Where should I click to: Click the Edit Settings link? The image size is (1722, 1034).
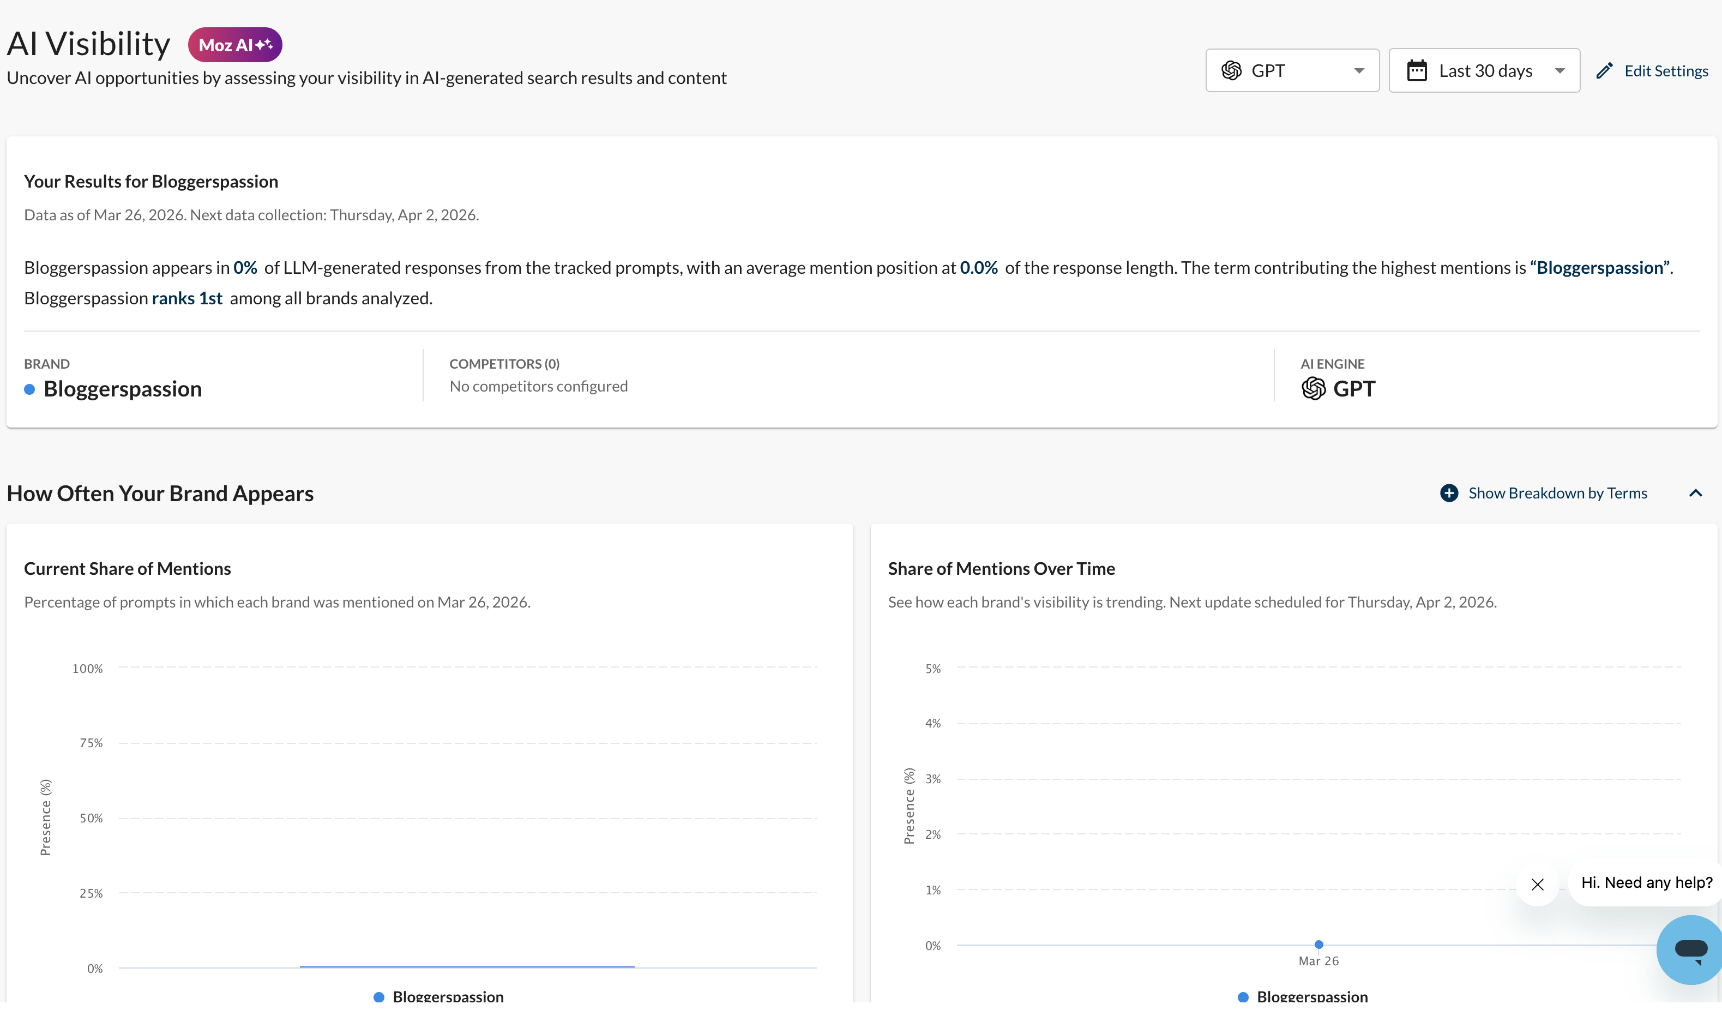tap(1666, 71)
